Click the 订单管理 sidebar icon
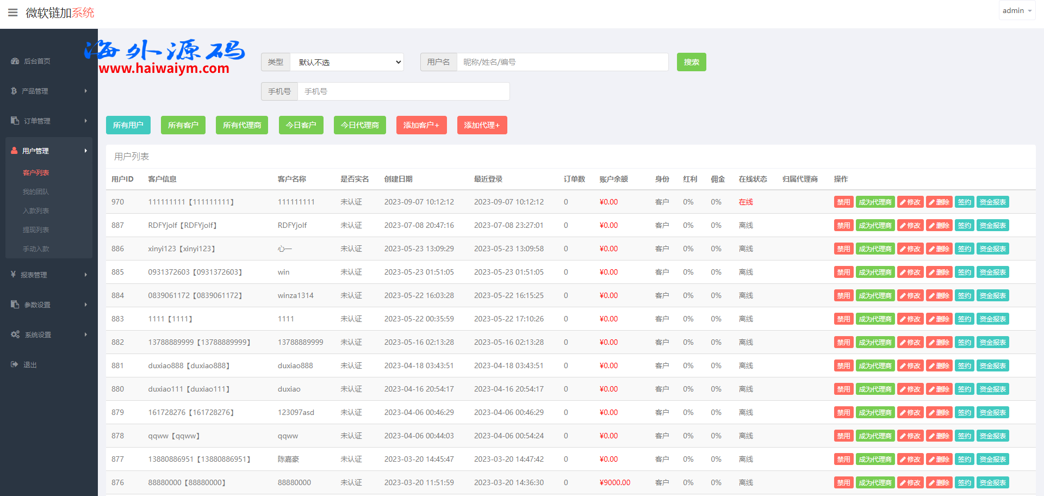1044x496 pixels. tap(15, 121)
